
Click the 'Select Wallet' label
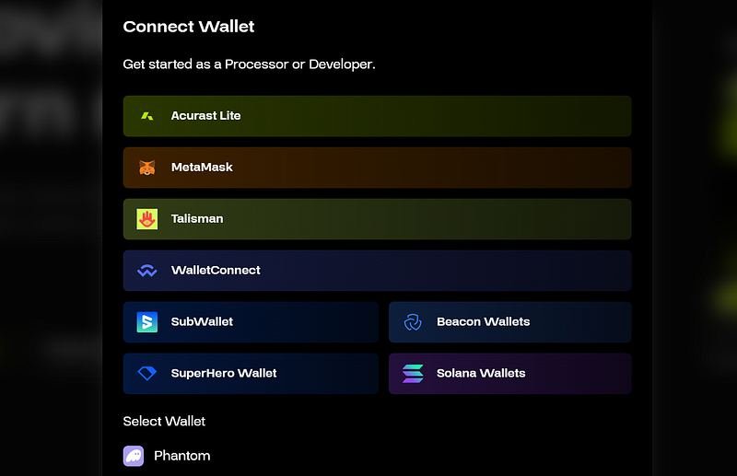[x=164, y=422]
